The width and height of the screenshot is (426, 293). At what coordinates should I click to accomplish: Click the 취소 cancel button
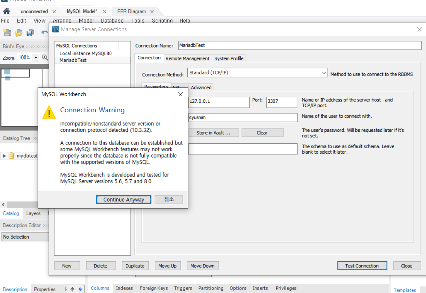(169, 199)
